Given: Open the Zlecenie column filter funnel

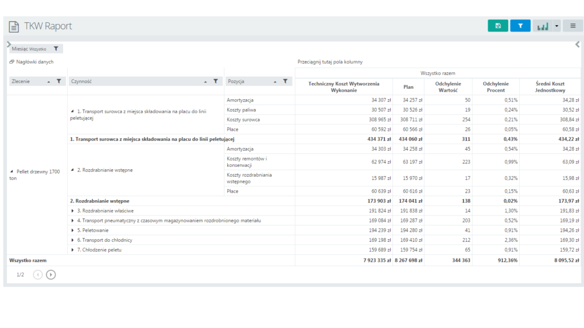Looking at the screenshot, I should pyautogui.click(x=59, y=81).
